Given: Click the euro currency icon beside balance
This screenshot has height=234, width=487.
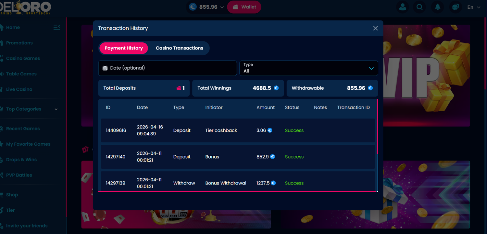Looking at the screenshot, I should point(193,7).
